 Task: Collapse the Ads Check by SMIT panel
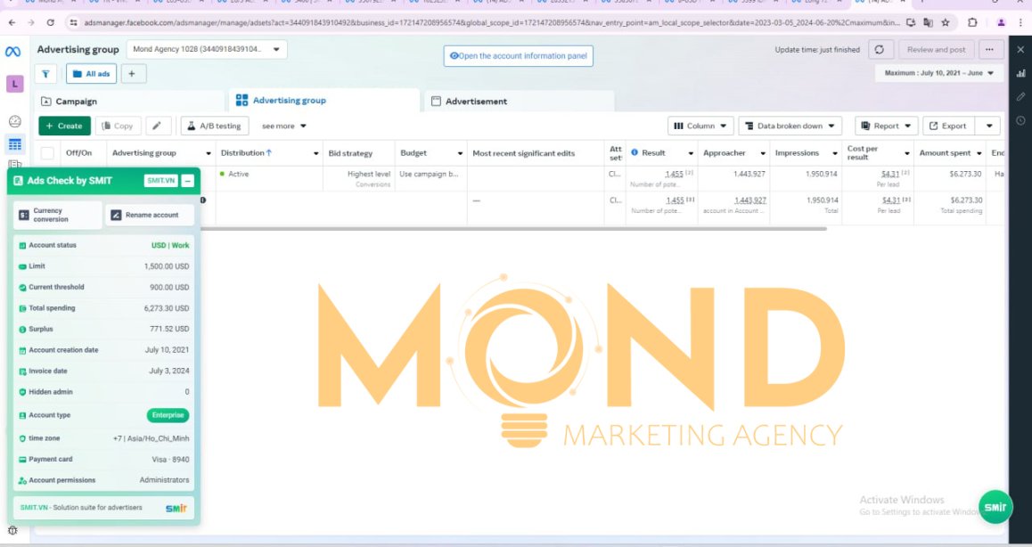tap(187, 180)
